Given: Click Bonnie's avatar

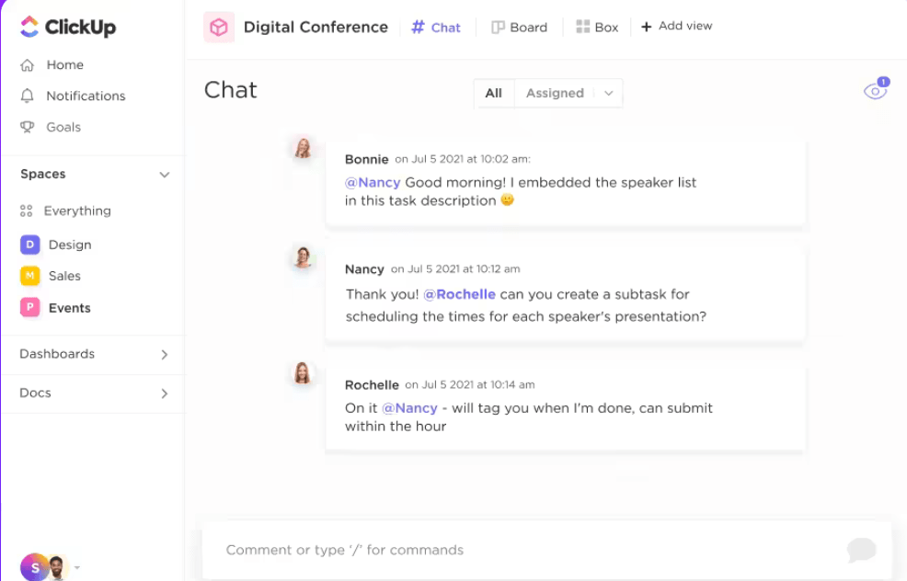Looking at the screenshot, I should [x=304, y=148].
